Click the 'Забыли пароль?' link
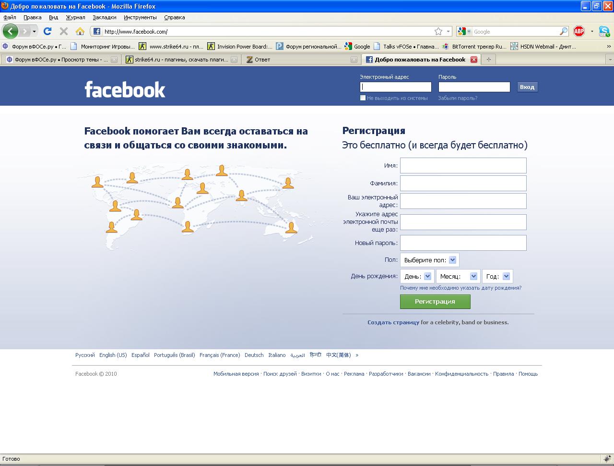614x466 pixels. [x=457, y=98]
